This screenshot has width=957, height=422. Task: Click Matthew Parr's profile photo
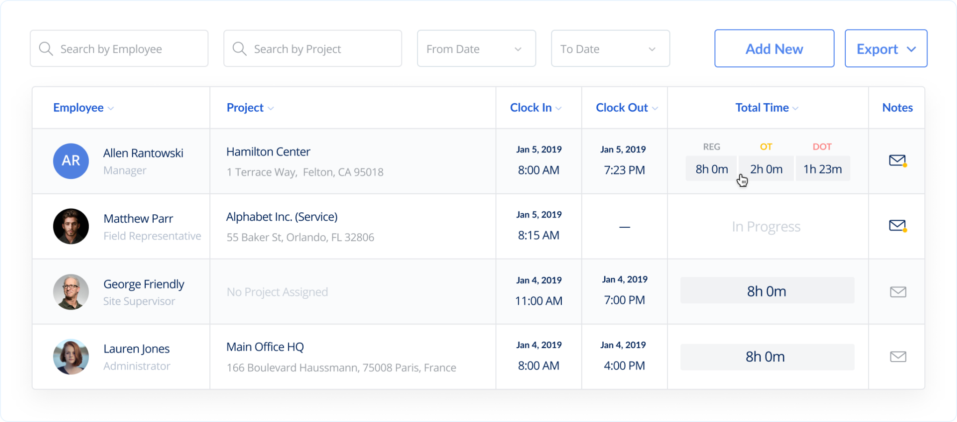[71, 226]
